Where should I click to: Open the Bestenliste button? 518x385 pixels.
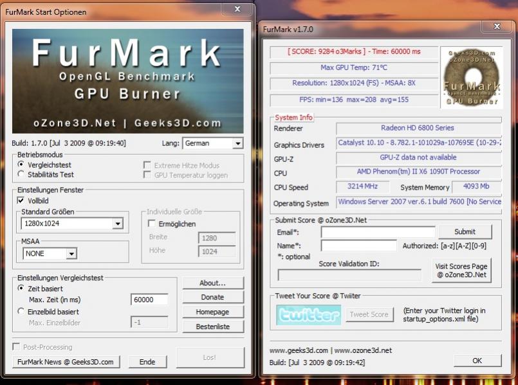[213, 327]
